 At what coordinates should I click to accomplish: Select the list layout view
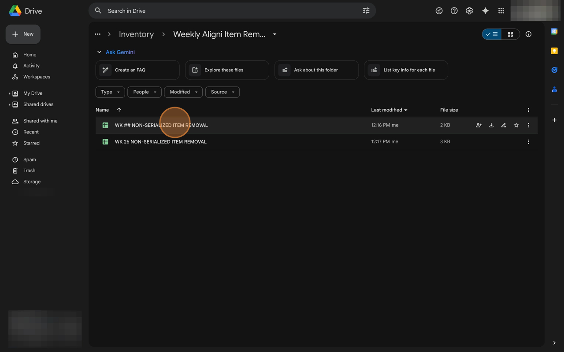pos(492,34)
